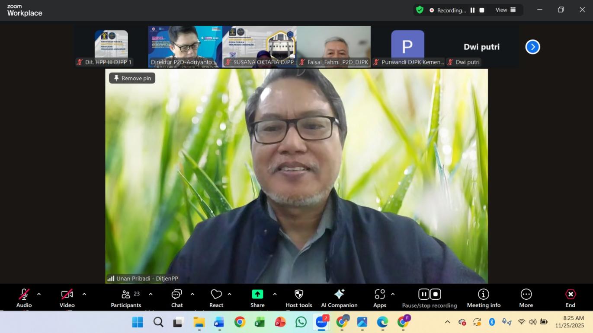Click the Remove pin button
This screenshot has width=593, height=333.
coord(132,78)
